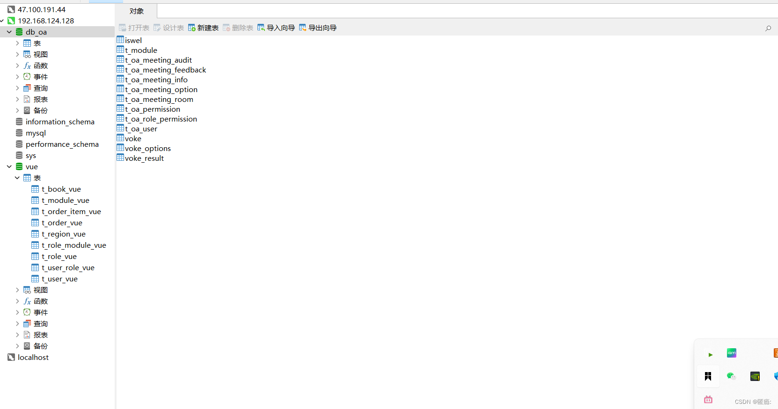
Task: Select the localhost connection
Action: [x=33, y=357]
